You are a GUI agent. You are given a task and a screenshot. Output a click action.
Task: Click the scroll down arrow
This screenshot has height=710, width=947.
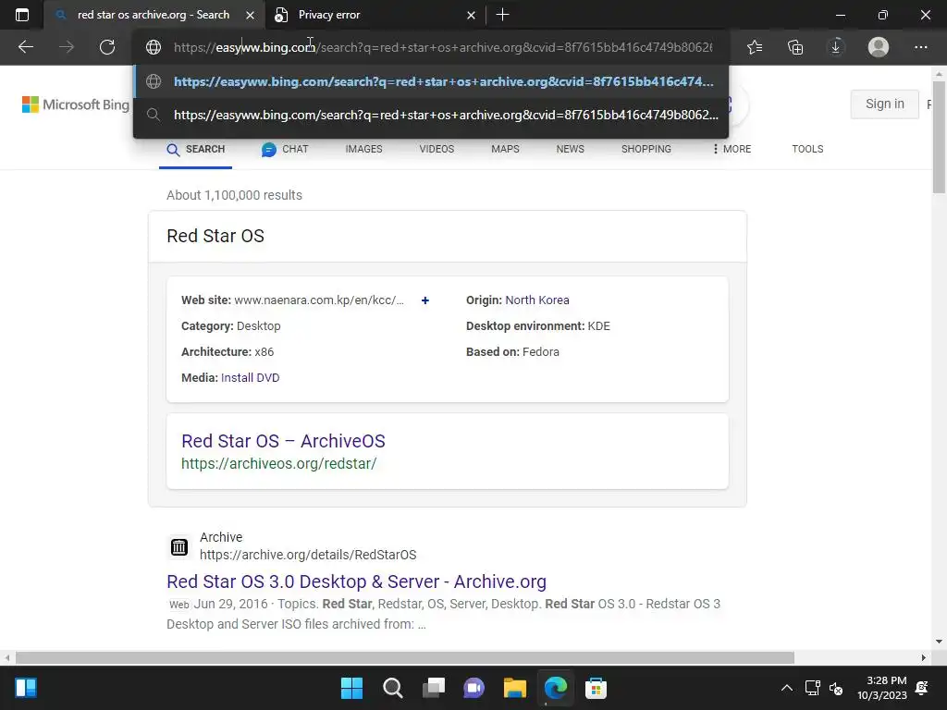(939, 642)
